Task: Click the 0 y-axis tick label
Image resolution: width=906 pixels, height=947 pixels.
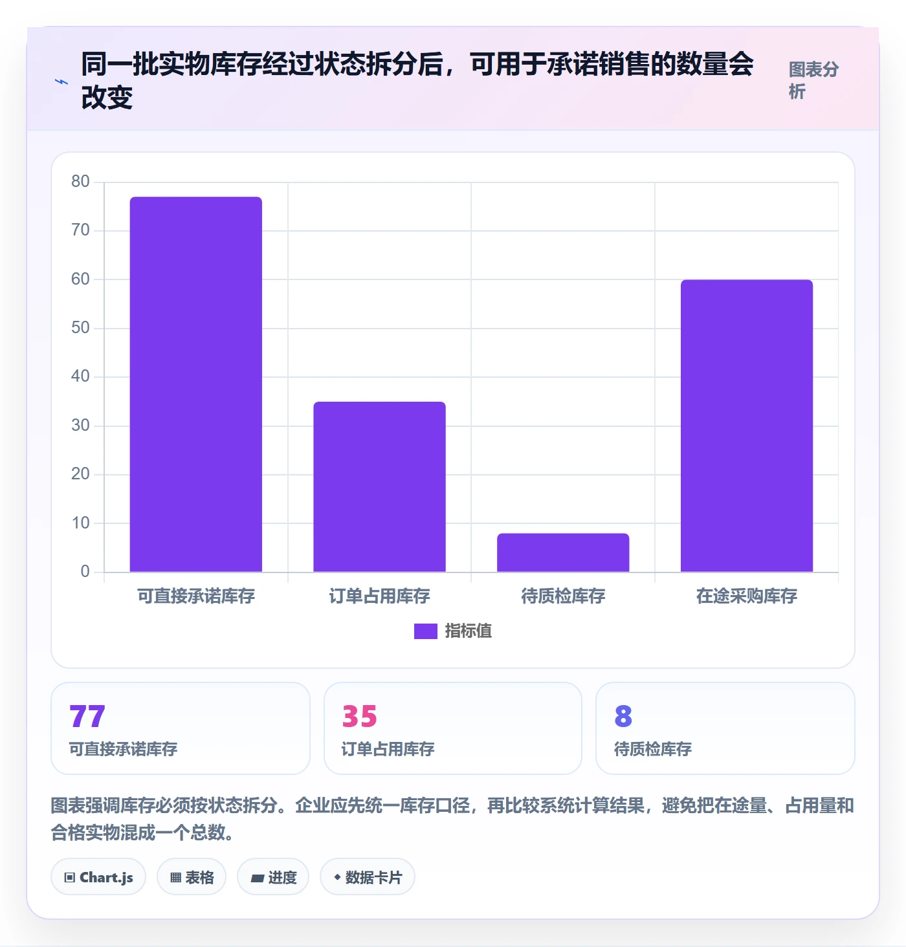Action: point(85,571)
